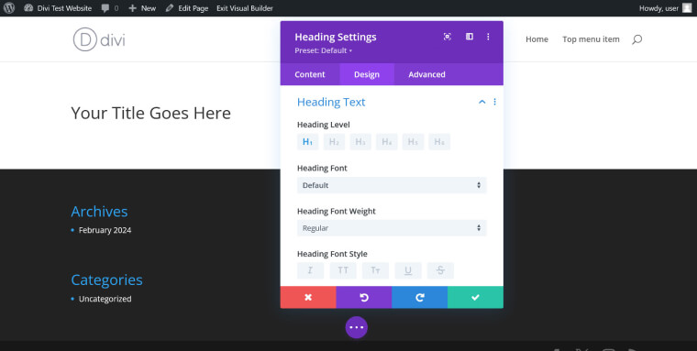Expand modal to fullscreen icon
Screen dimensions: 697x351
[x=448, y=37]
